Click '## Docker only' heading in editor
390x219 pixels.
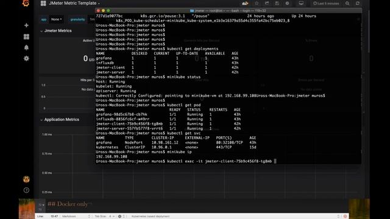coord(68,204)
